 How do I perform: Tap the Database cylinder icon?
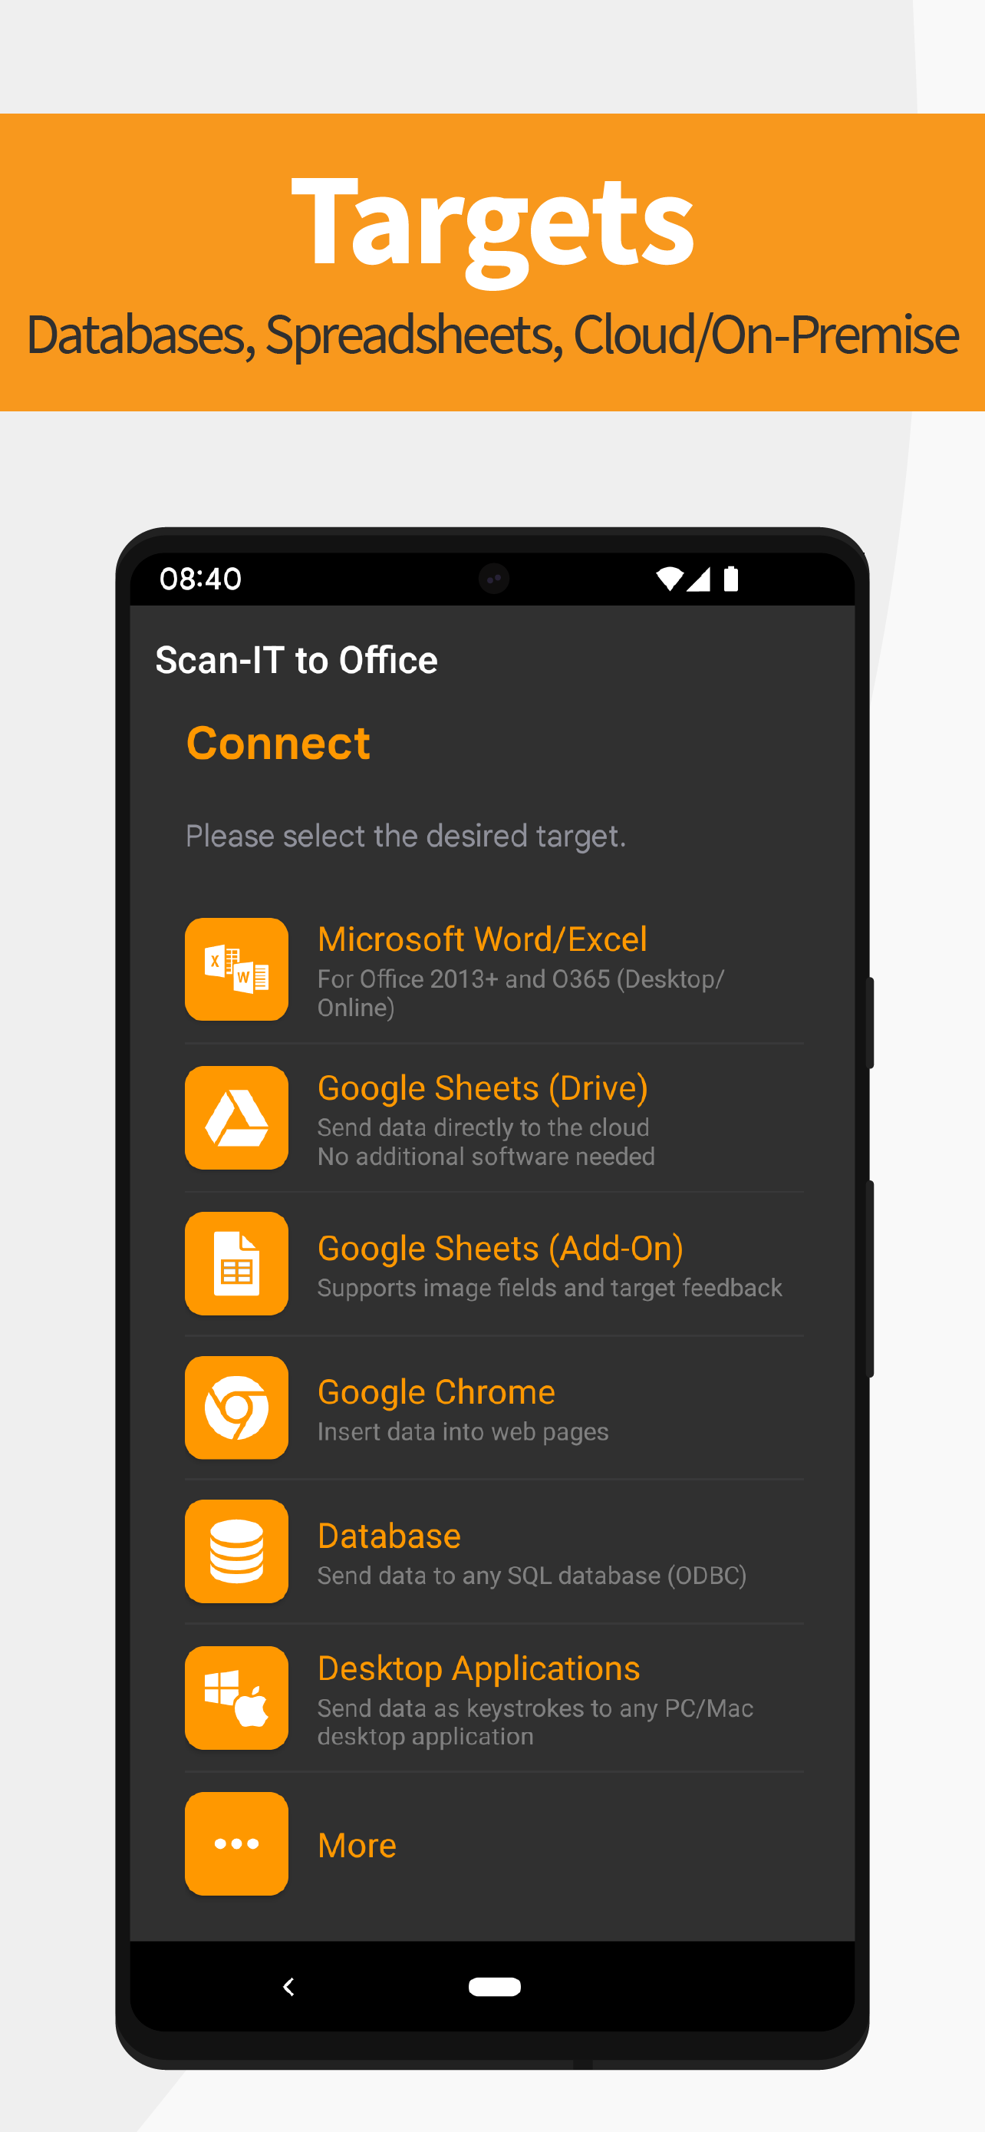[x=236, y=1551]
